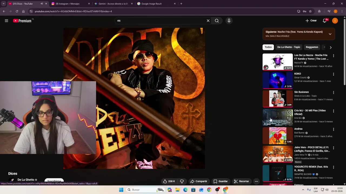Bookmark this page with star icon
Image resolution: width=346 pixels, height=194 pixels.
[310, 11]
